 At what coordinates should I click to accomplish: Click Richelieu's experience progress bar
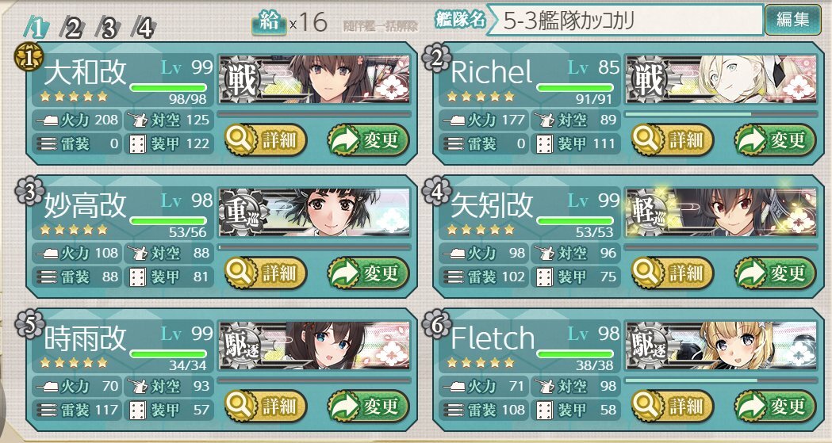tap(721, 113)
